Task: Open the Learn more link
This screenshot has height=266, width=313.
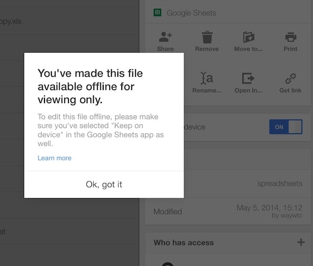Action: coord(54,158)
